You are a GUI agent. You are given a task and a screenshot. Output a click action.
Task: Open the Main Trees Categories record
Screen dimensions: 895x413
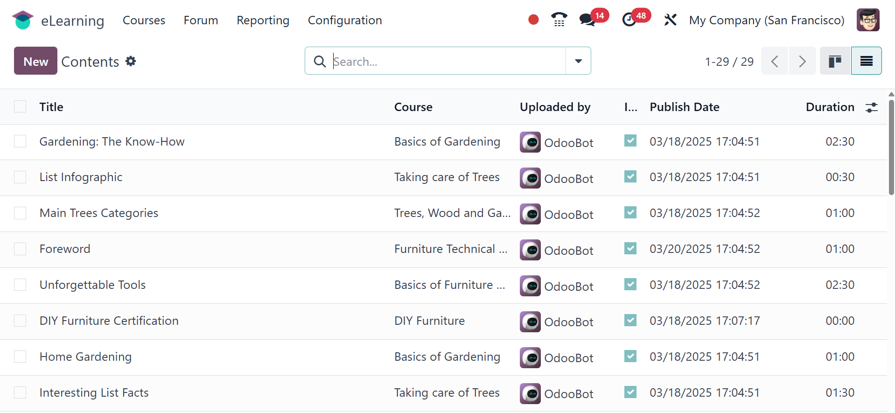99,213
